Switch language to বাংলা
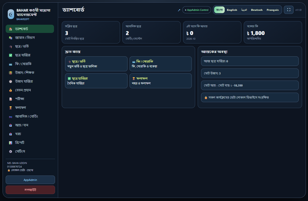308x201 pixels. [219, 10]
